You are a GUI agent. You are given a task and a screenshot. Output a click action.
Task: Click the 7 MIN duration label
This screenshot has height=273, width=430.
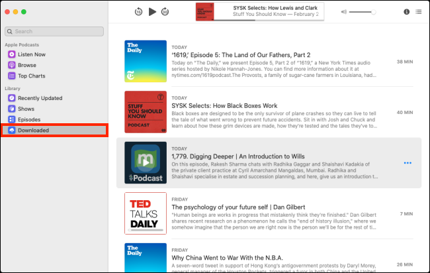coord(406,213)
